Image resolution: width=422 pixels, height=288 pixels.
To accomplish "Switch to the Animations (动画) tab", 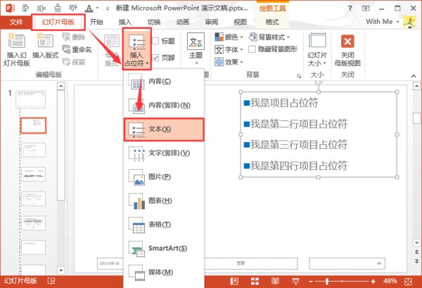I will [x=182, y=22].
